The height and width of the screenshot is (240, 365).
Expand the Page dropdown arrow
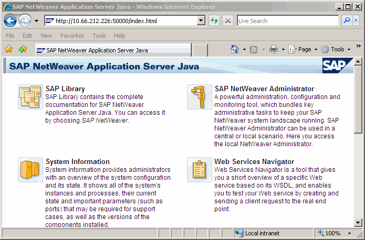(x=316, y=49)
